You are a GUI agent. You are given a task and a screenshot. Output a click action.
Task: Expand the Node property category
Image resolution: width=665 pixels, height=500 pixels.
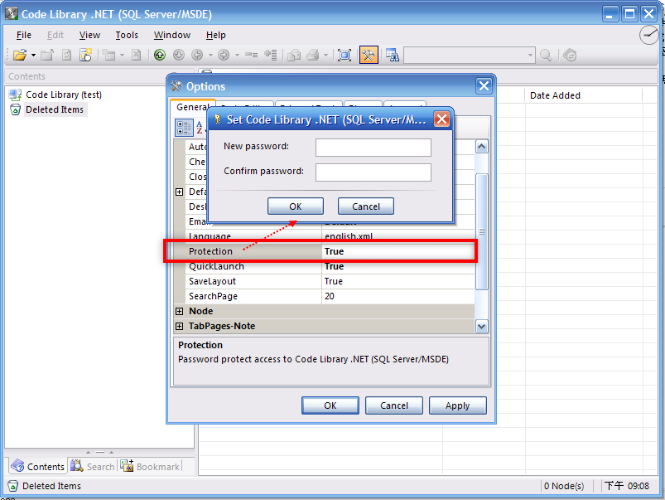[180, 312]
